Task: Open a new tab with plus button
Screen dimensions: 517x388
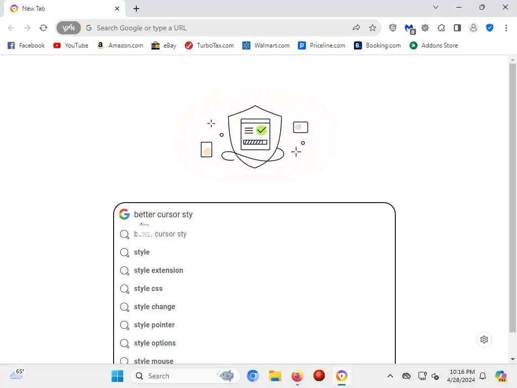Action: tap(136, 9)
